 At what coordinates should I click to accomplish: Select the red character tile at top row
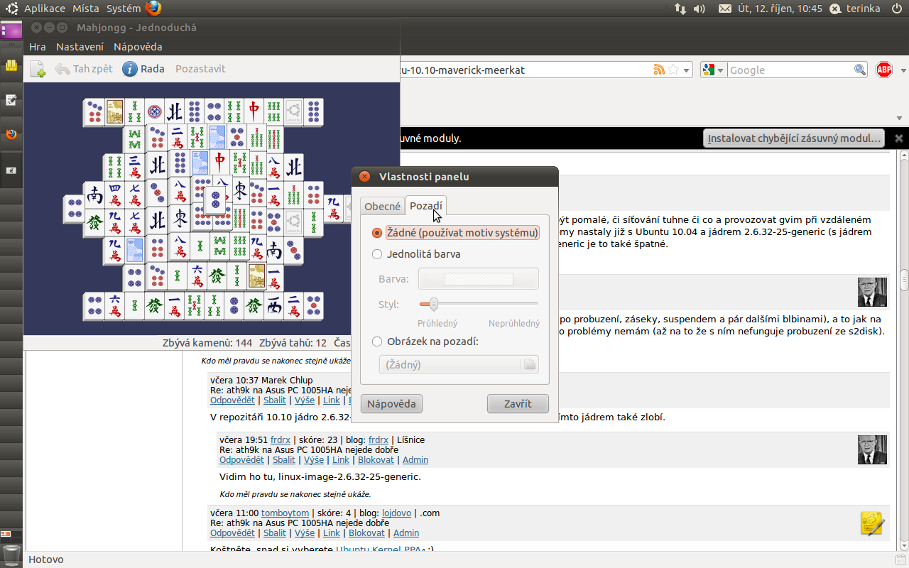pyautogui.click(x=254, y=111)
